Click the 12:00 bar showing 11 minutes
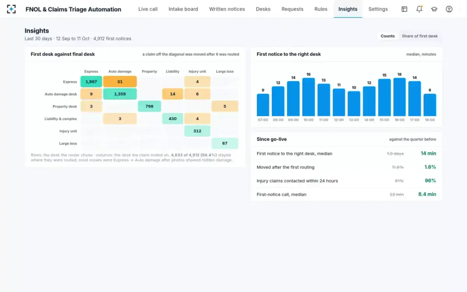The width and height of the screenshot is (467, 292). click(339, 102)
